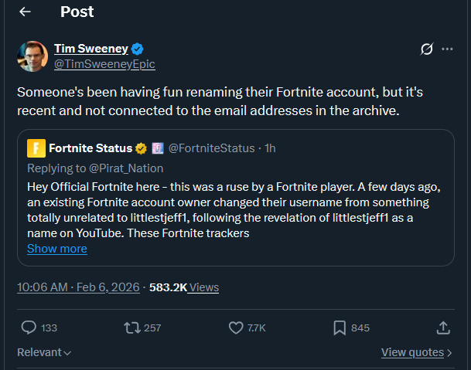Open View quotes chevron link
Image resolution: width=471 pixels, height=370 pixels.
(417, 352)
